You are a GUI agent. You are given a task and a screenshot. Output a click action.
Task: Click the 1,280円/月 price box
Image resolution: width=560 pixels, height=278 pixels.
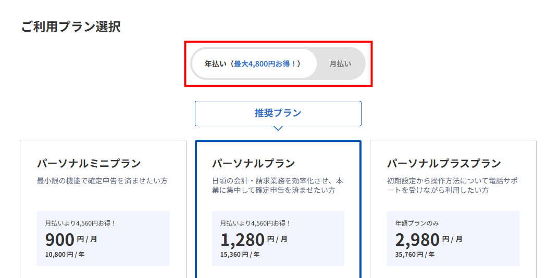(278, 239)
